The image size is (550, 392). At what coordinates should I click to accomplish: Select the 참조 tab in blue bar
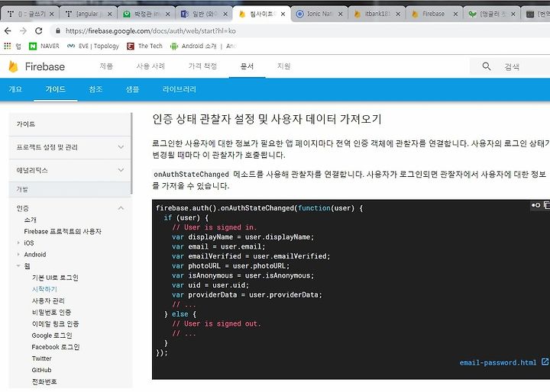(x=95, y=89)
